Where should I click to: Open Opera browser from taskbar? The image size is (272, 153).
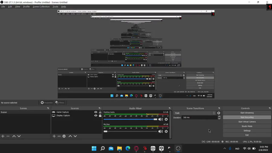pos(136,148)
